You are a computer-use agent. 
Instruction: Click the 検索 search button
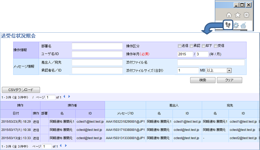(x=203, y=80)
